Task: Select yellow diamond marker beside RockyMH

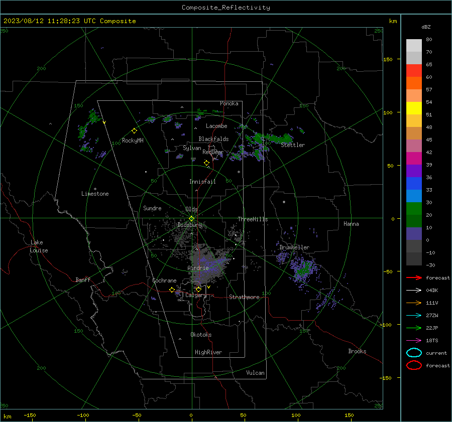Action: (134, 131)
